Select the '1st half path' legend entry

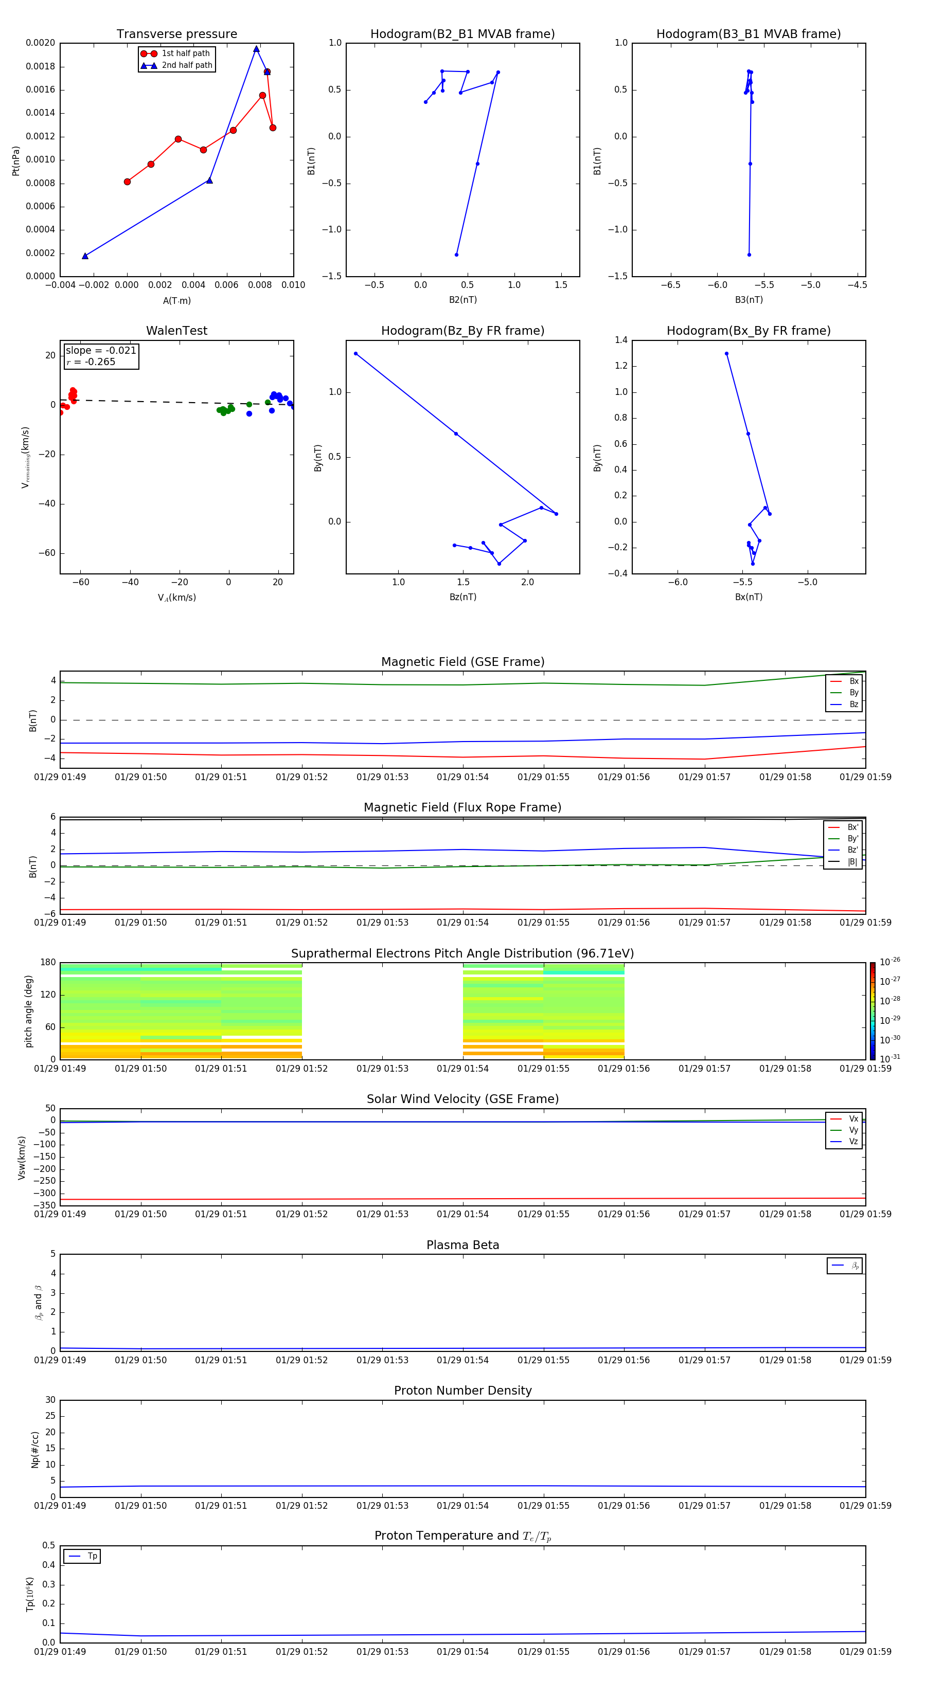175,53
